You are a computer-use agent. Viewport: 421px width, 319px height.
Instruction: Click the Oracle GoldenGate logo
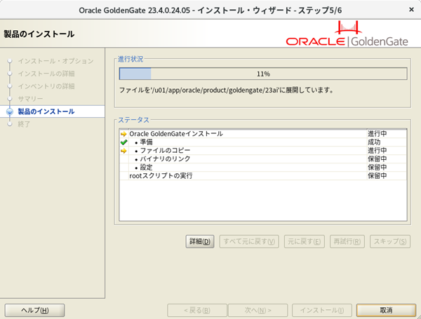point(347,34)
